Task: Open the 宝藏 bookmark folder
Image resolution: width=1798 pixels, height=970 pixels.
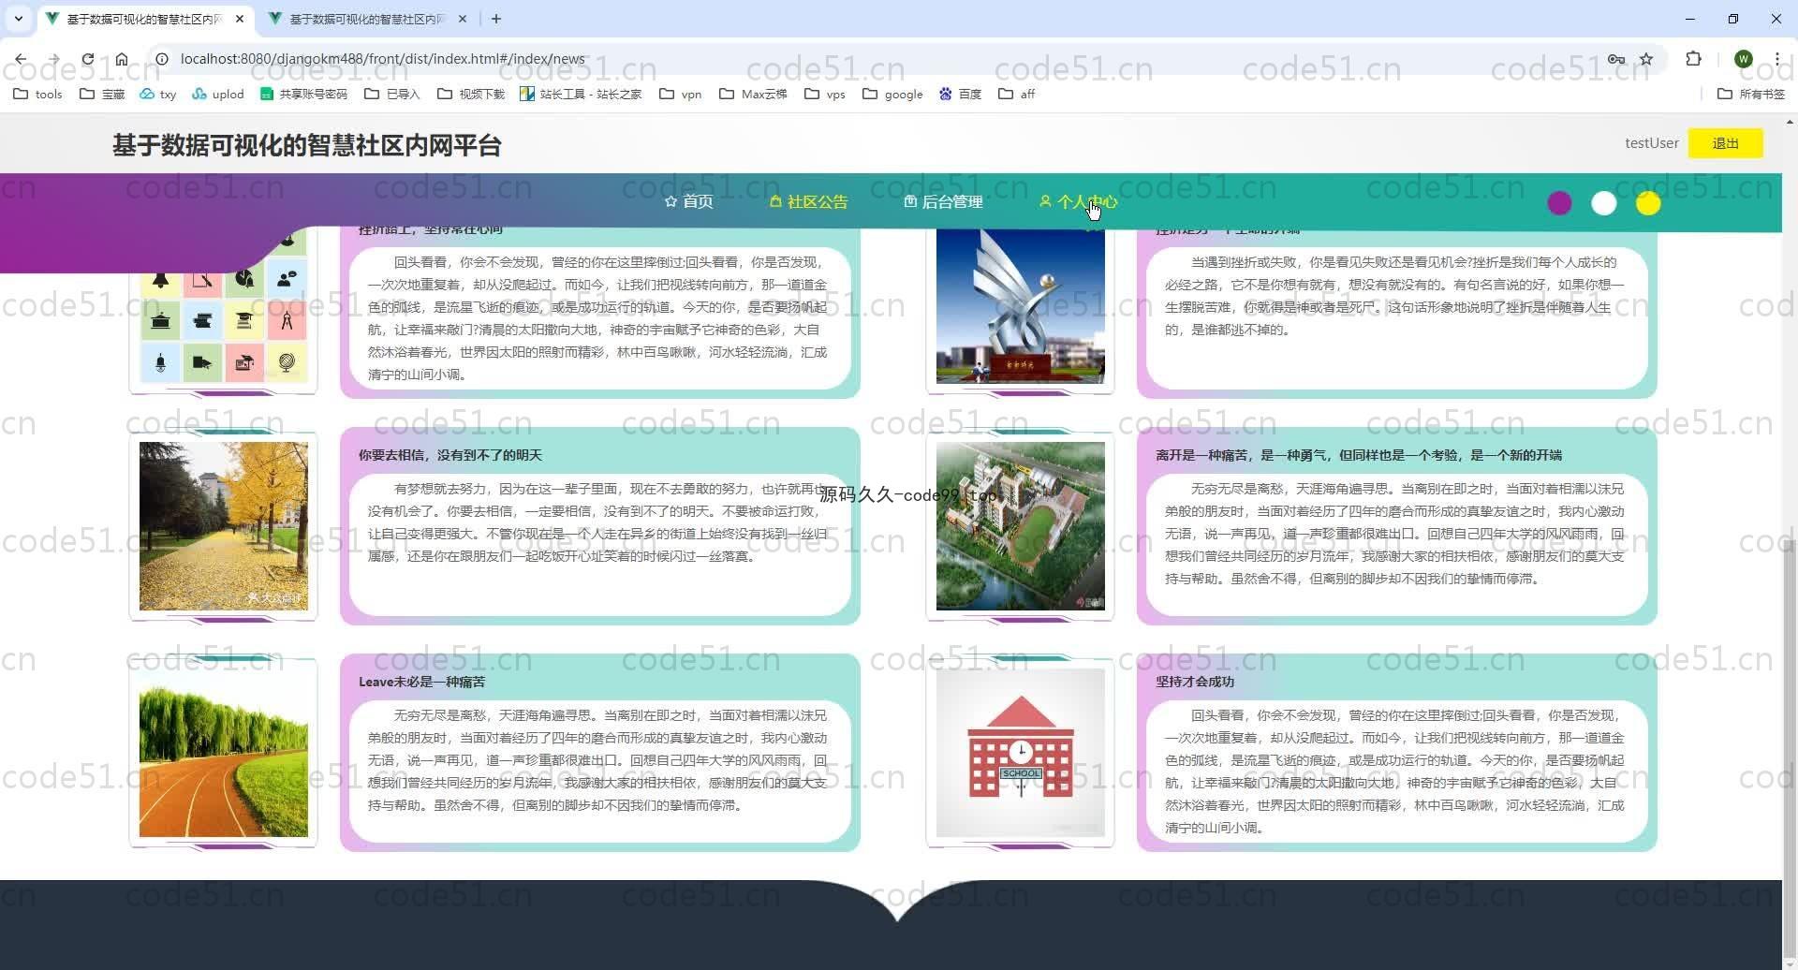Action: 102,94
